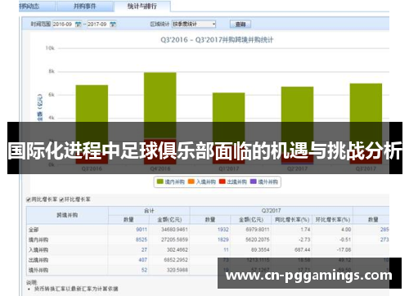Open the total count link 9011

[142, 230]
